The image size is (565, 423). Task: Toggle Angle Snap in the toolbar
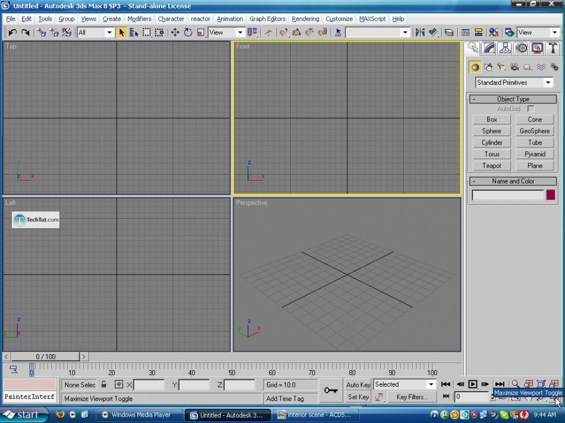[x=297, y=33]
